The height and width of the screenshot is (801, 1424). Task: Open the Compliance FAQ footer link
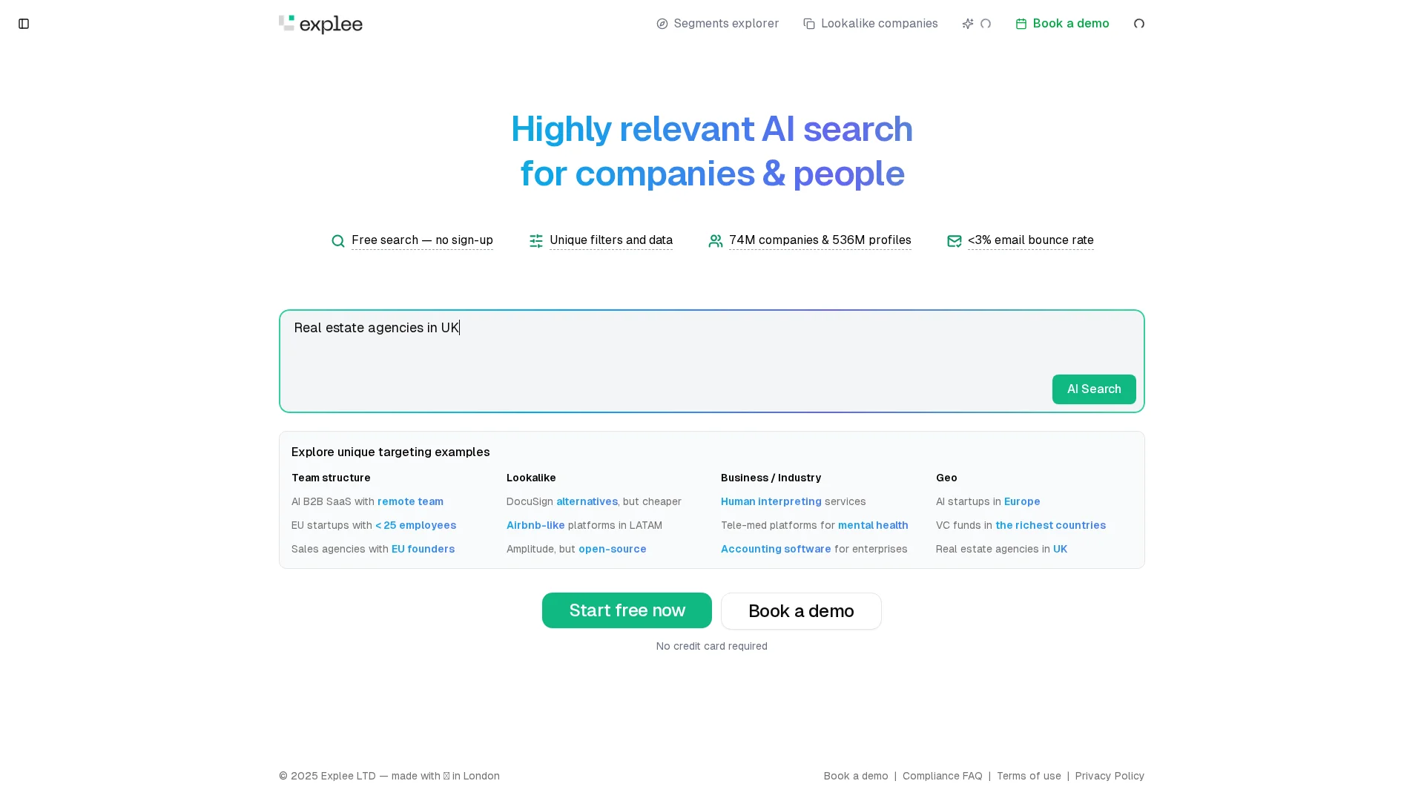[x=942, y=776]
